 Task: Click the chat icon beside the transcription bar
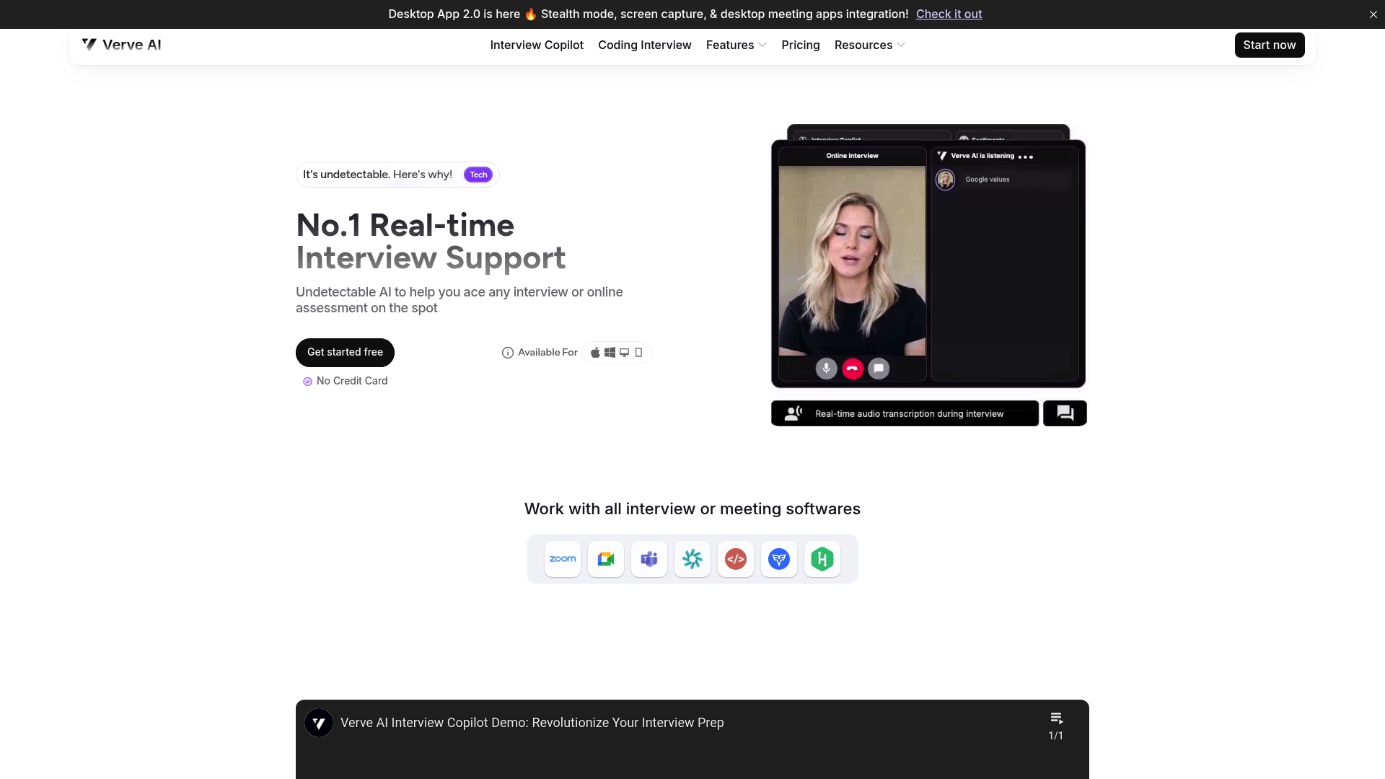(x=1065, y=413)
